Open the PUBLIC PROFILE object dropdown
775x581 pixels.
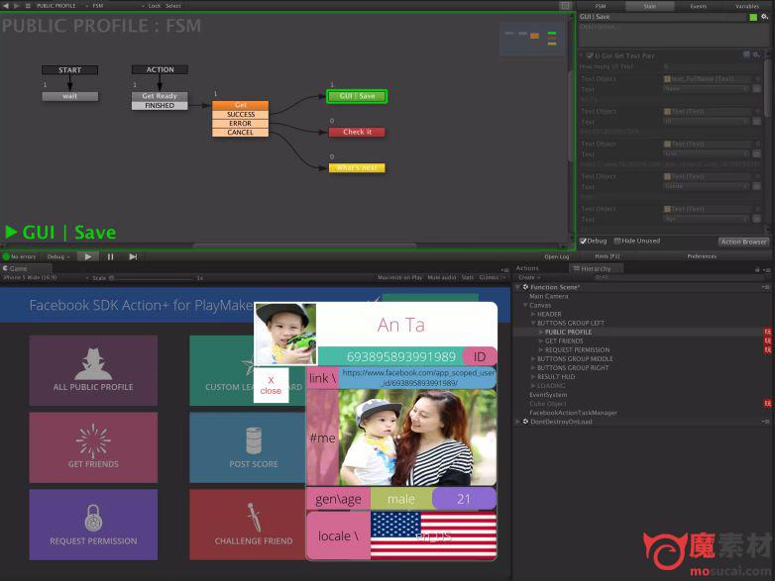(x=60, y=6)
